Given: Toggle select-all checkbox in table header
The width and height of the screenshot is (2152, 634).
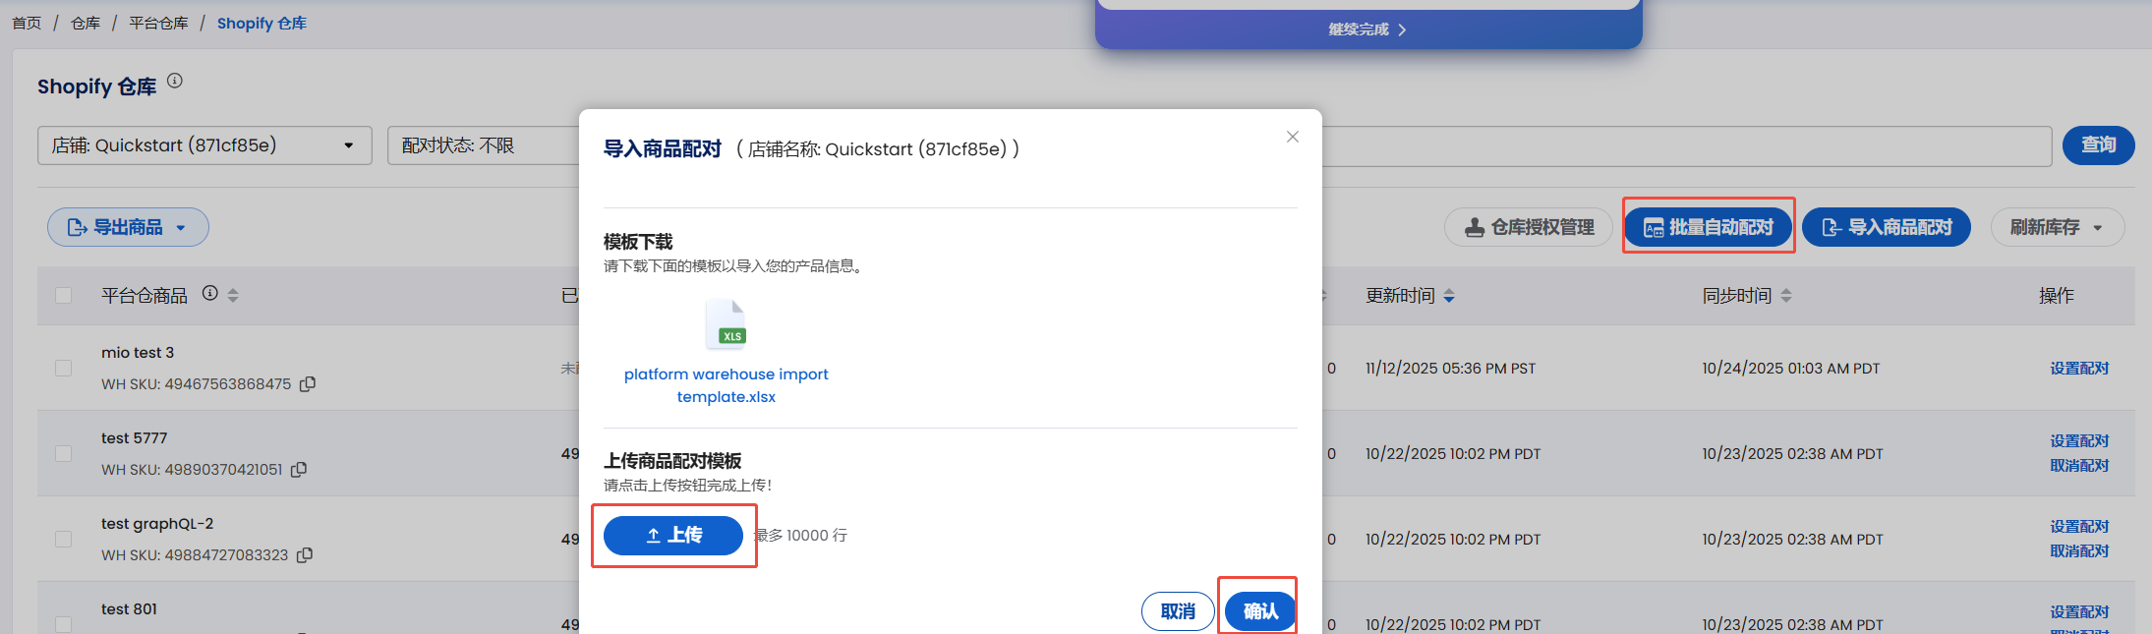Looking at the screenshot, I should click(64, 296).
